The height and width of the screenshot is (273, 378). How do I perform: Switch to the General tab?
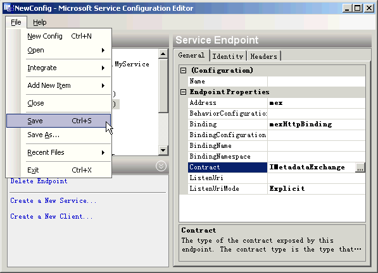tap(191, 56)
